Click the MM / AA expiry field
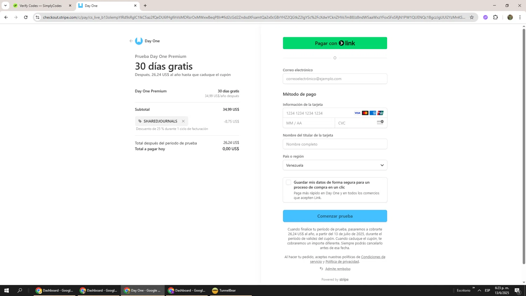This screenshot has height=296, width=526. (x=309, y=123)
